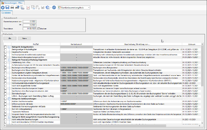
Task: Click the table scroll left arrow
Action: tap(5, 126)
